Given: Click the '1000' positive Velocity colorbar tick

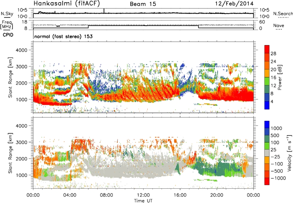Looking at the screenshot, I should (277, 128).
